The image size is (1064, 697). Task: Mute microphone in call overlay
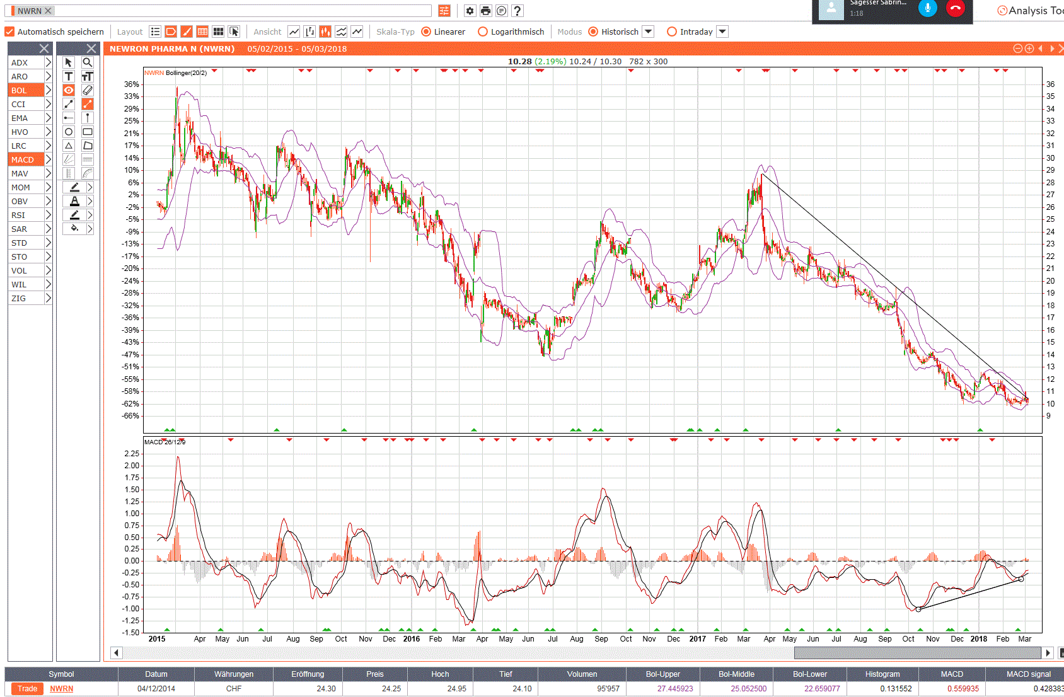point(927,8)
